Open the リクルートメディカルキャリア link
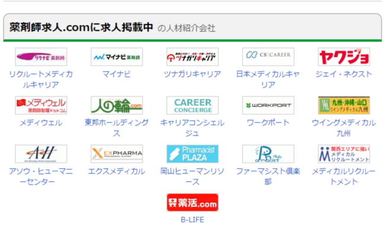The width and height of the screenshot is (384, 235). click(x=41, y=79)
